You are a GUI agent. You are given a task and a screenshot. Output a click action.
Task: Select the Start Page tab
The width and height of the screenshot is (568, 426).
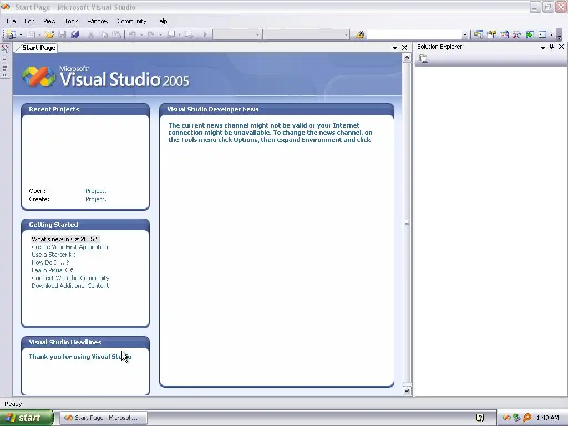point(39,48)
